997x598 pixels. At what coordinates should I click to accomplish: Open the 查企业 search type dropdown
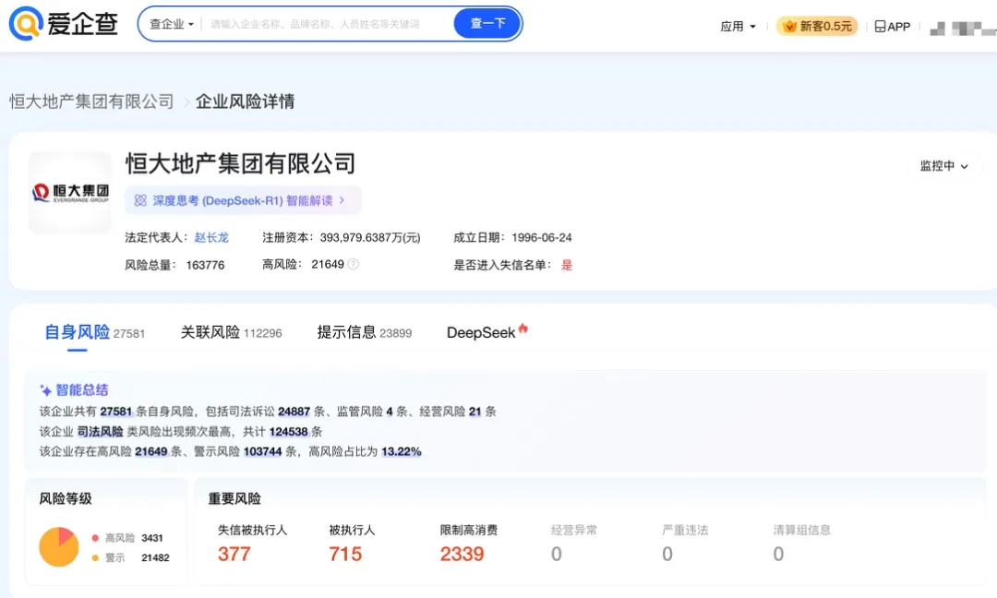point(172,24)
